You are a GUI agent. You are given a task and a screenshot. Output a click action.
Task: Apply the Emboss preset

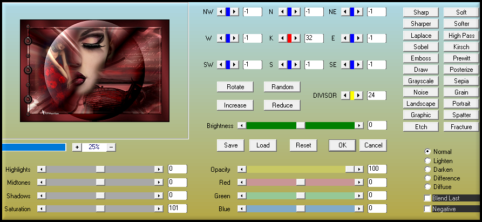[x=421, y=58]
